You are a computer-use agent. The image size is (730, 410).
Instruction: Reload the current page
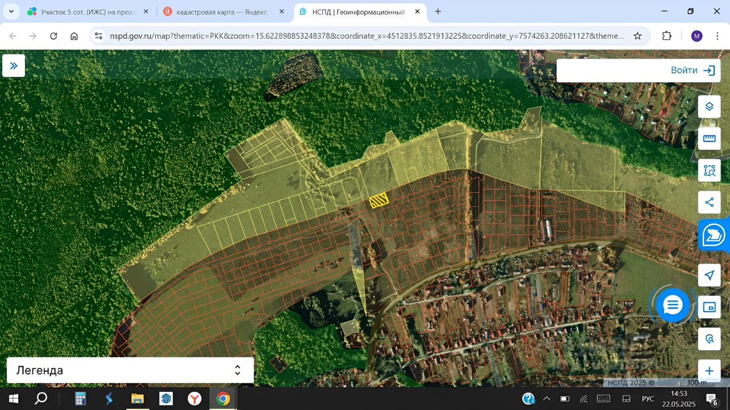54,36
